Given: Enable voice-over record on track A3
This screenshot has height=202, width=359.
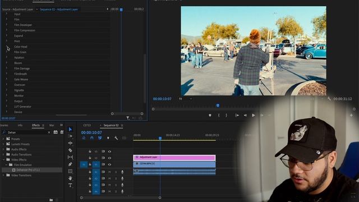Looking at the screenshot, I should (122, 185).
